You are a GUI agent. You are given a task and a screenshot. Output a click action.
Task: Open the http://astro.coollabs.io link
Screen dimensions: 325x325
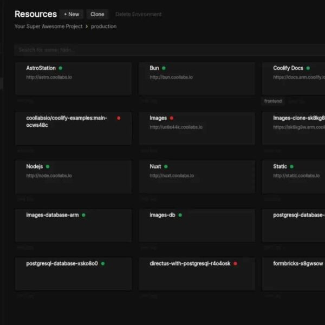[x=49, y=77]
